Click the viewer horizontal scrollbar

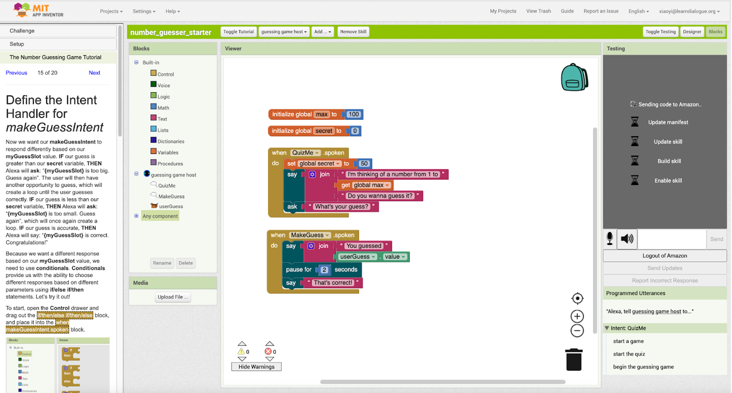(x=443, y=382)
